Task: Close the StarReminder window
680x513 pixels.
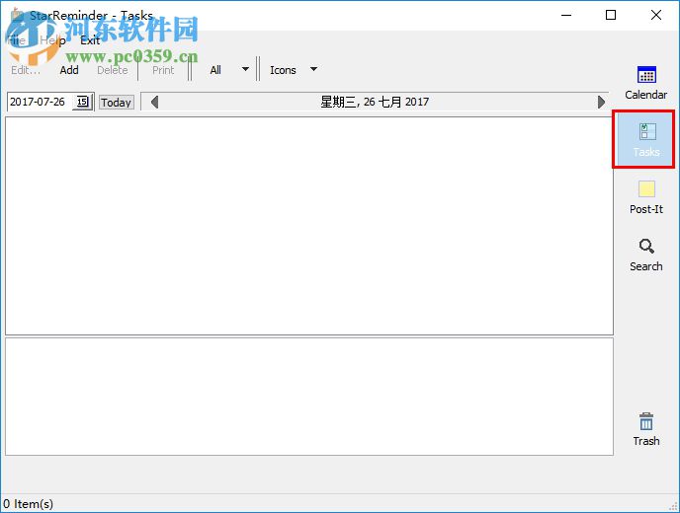Action: (656, 15)
